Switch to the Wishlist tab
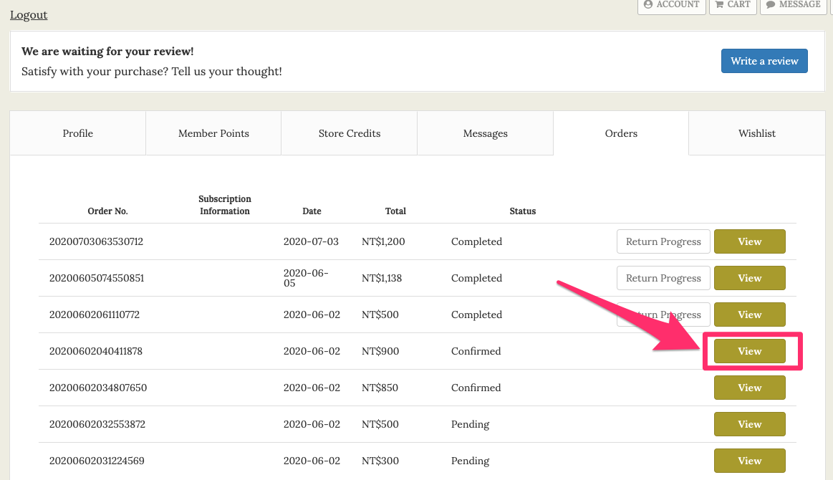This screenshot has height=480, width=833. 757,133
